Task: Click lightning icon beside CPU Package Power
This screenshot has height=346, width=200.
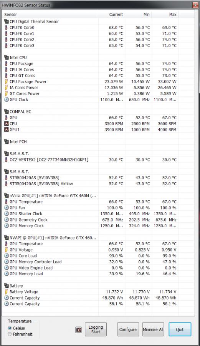Action: (x=6, y=82)
